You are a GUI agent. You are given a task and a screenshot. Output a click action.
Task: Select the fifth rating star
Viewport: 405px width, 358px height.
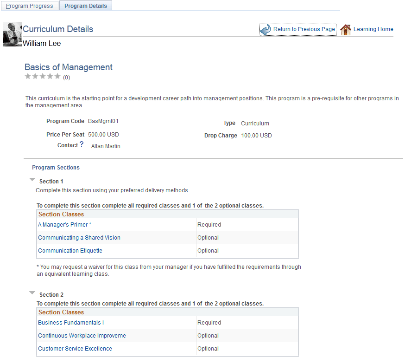tap(57, 76)
